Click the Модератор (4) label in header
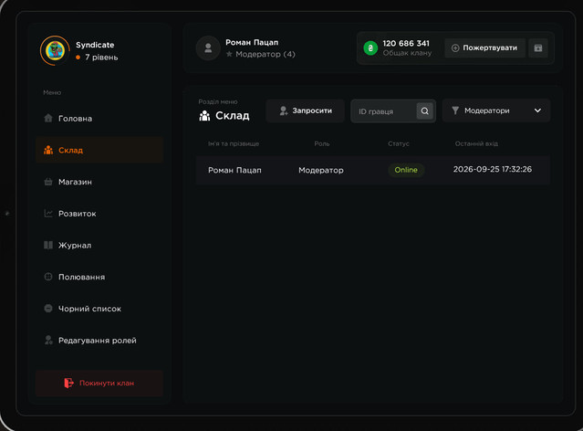 (265, 55)
